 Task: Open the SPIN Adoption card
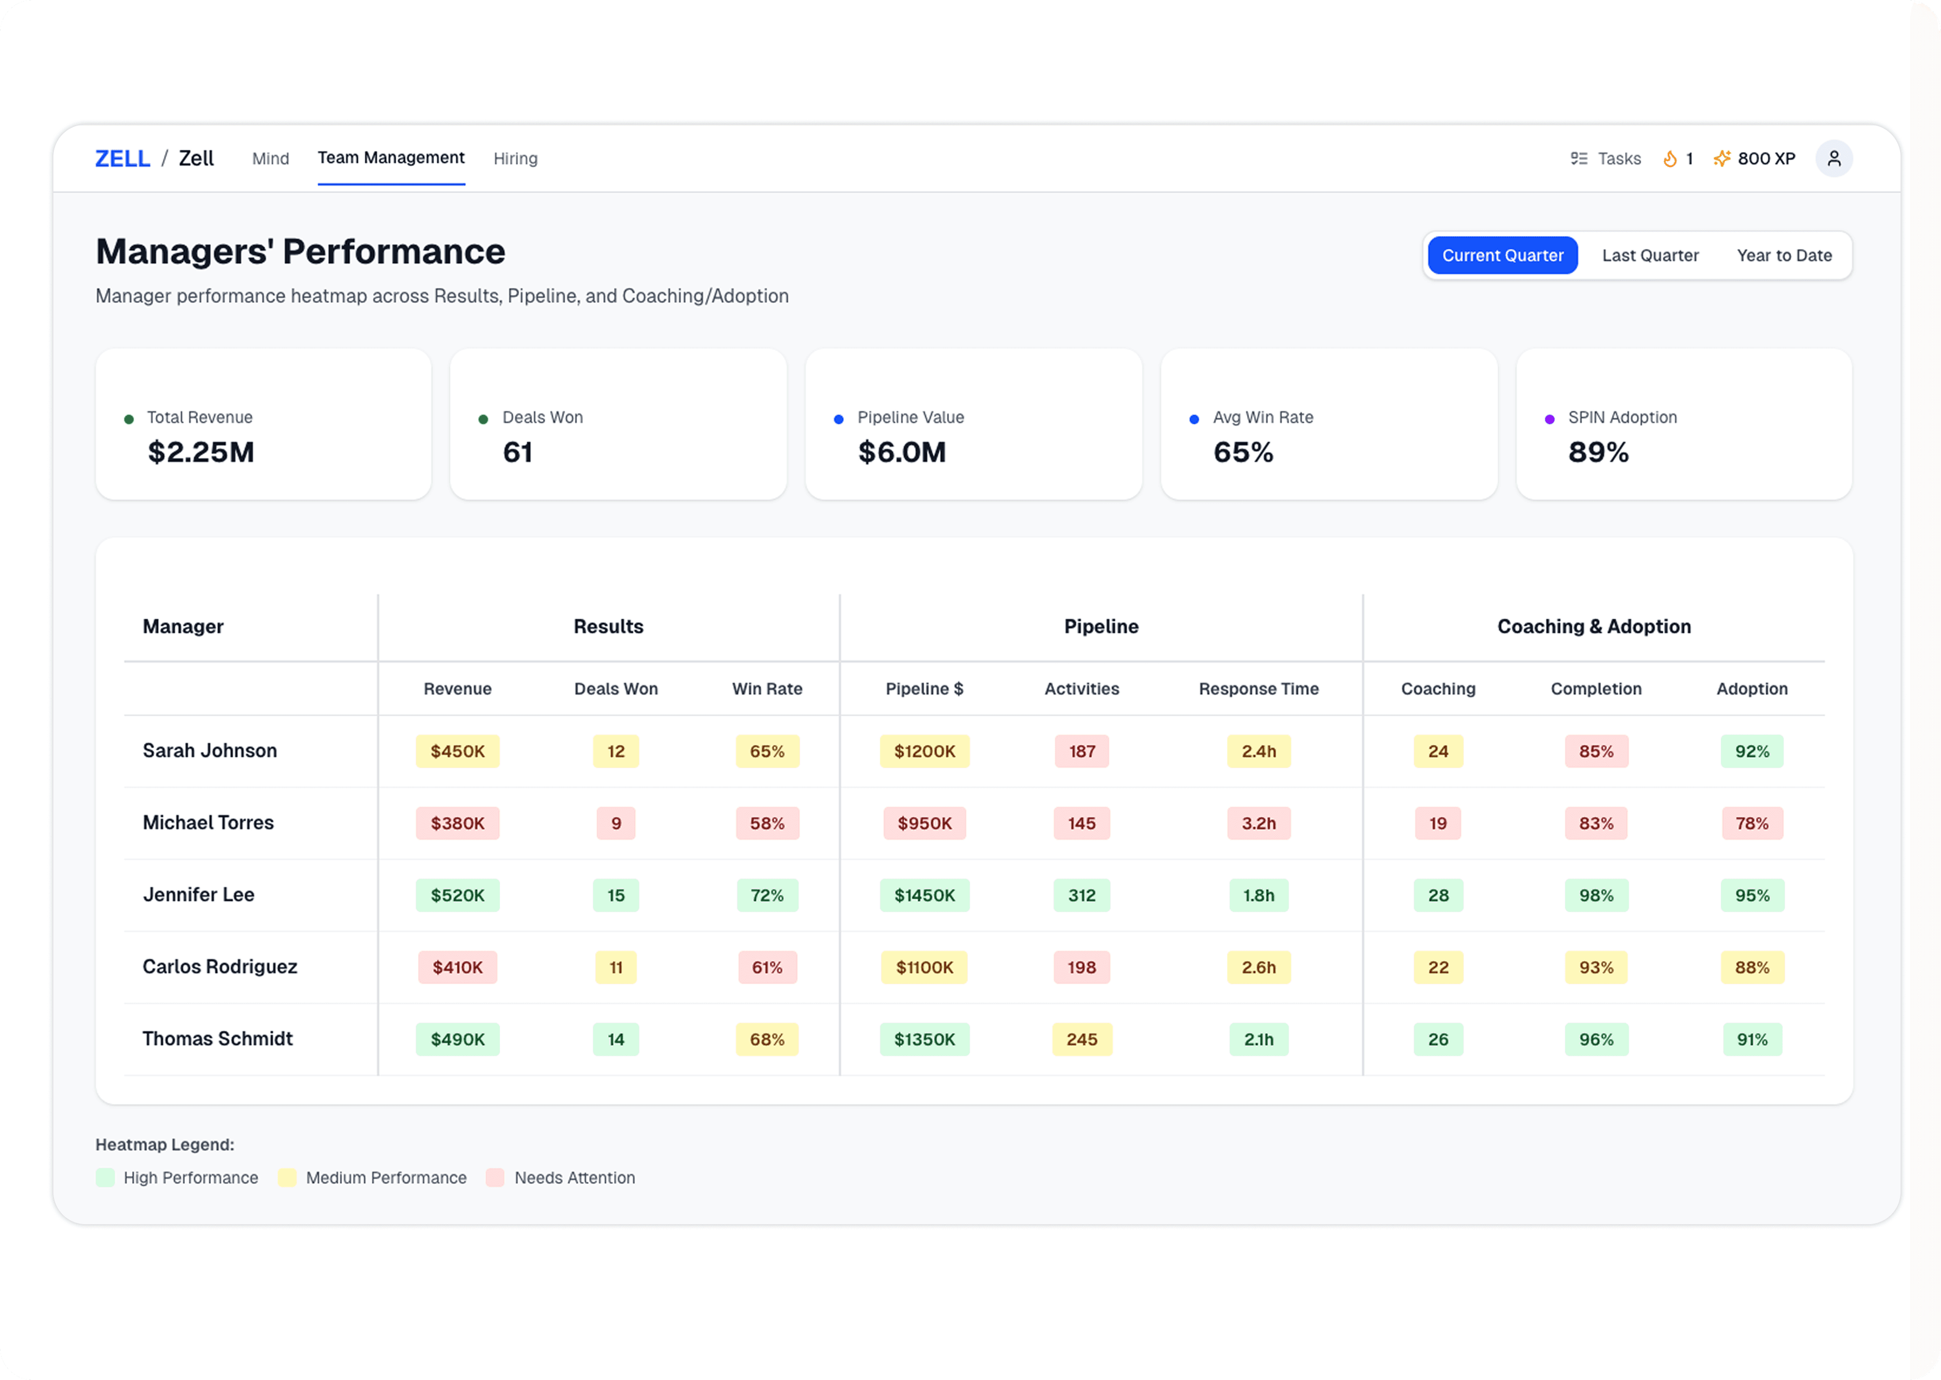click(1683, 424)
